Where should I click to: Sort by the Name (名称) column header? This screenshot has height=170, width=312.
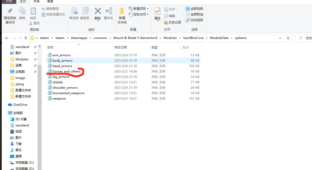point(79,47)
